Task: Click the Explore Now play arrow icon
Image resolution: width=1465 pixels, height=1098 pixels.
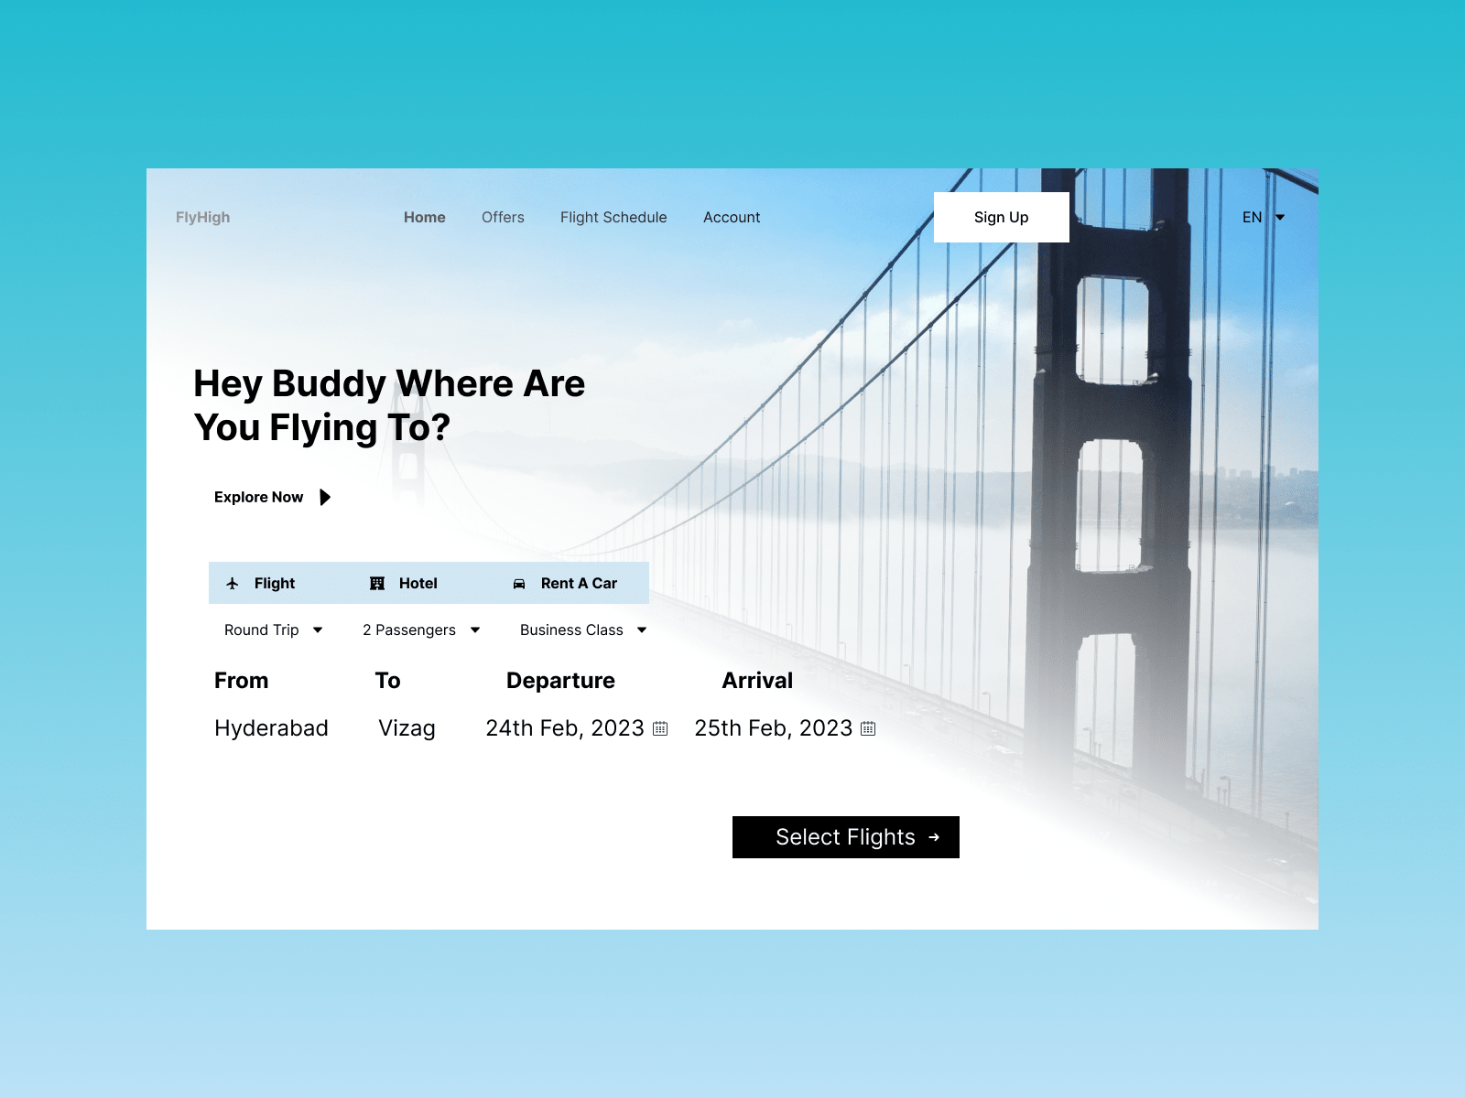Action: coord(325,497)
